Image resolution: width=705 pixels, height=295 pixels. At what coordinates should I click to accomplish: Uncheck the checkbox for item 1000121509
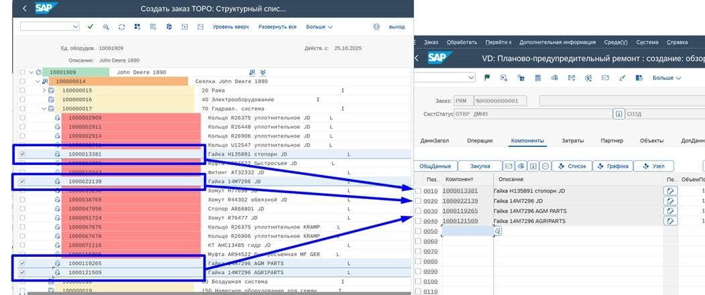pos(23,273)
